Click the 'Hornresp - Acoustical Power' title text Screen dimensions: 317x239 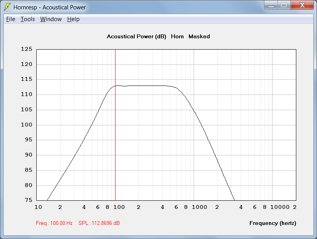pyautogui.click(x=50, y=7)
